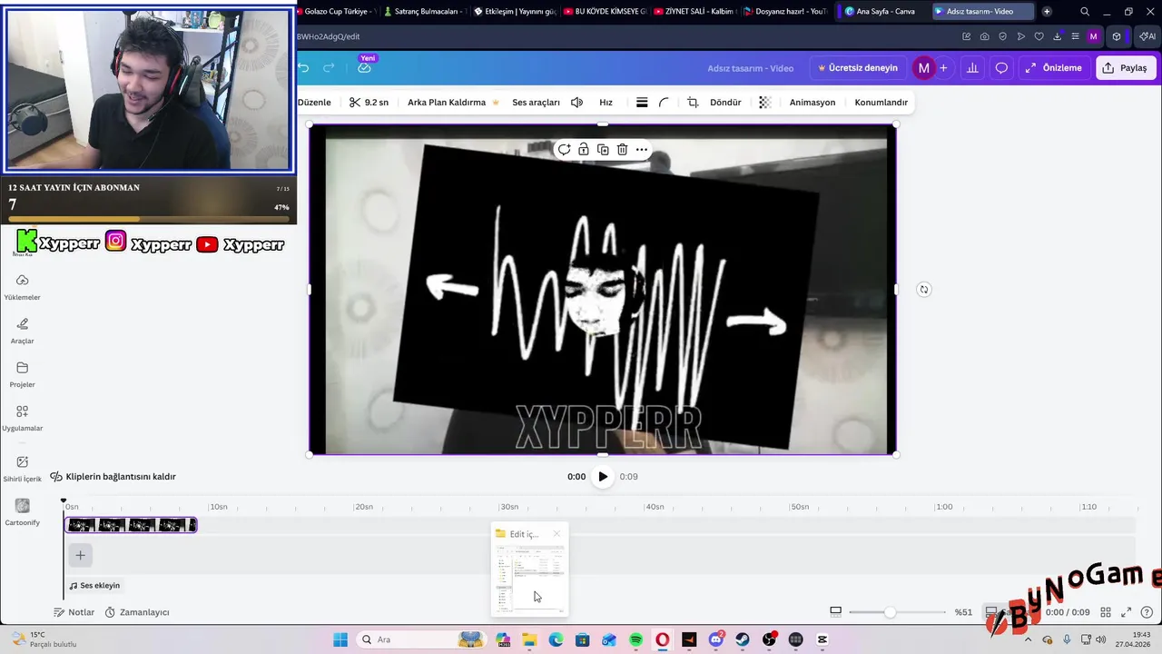Click the Redo arrow in Canva header
The height and width of the screenshot is (654, 1162).
[330, 68]
